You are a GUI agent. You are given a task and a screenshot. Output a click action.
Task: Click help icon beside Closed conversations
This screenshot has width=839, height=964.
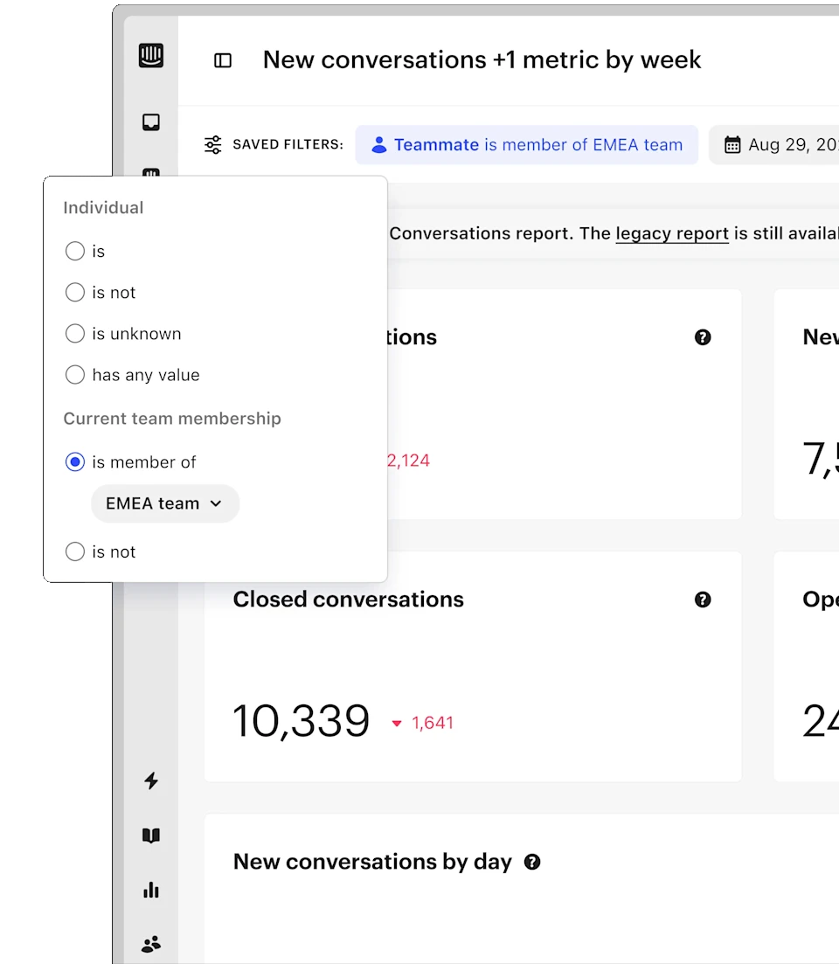[703, 600]
